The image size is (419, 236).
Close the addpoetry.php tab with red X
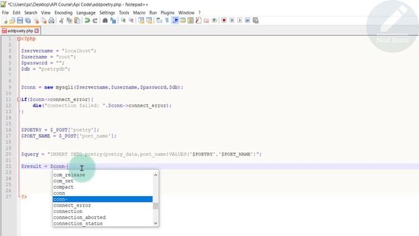pyautogui.click(x=37, y=31)
